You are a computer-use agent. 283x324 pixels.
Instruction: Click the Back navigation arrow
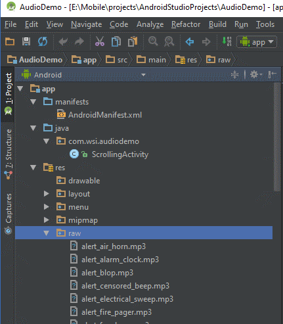coord(190,41)
